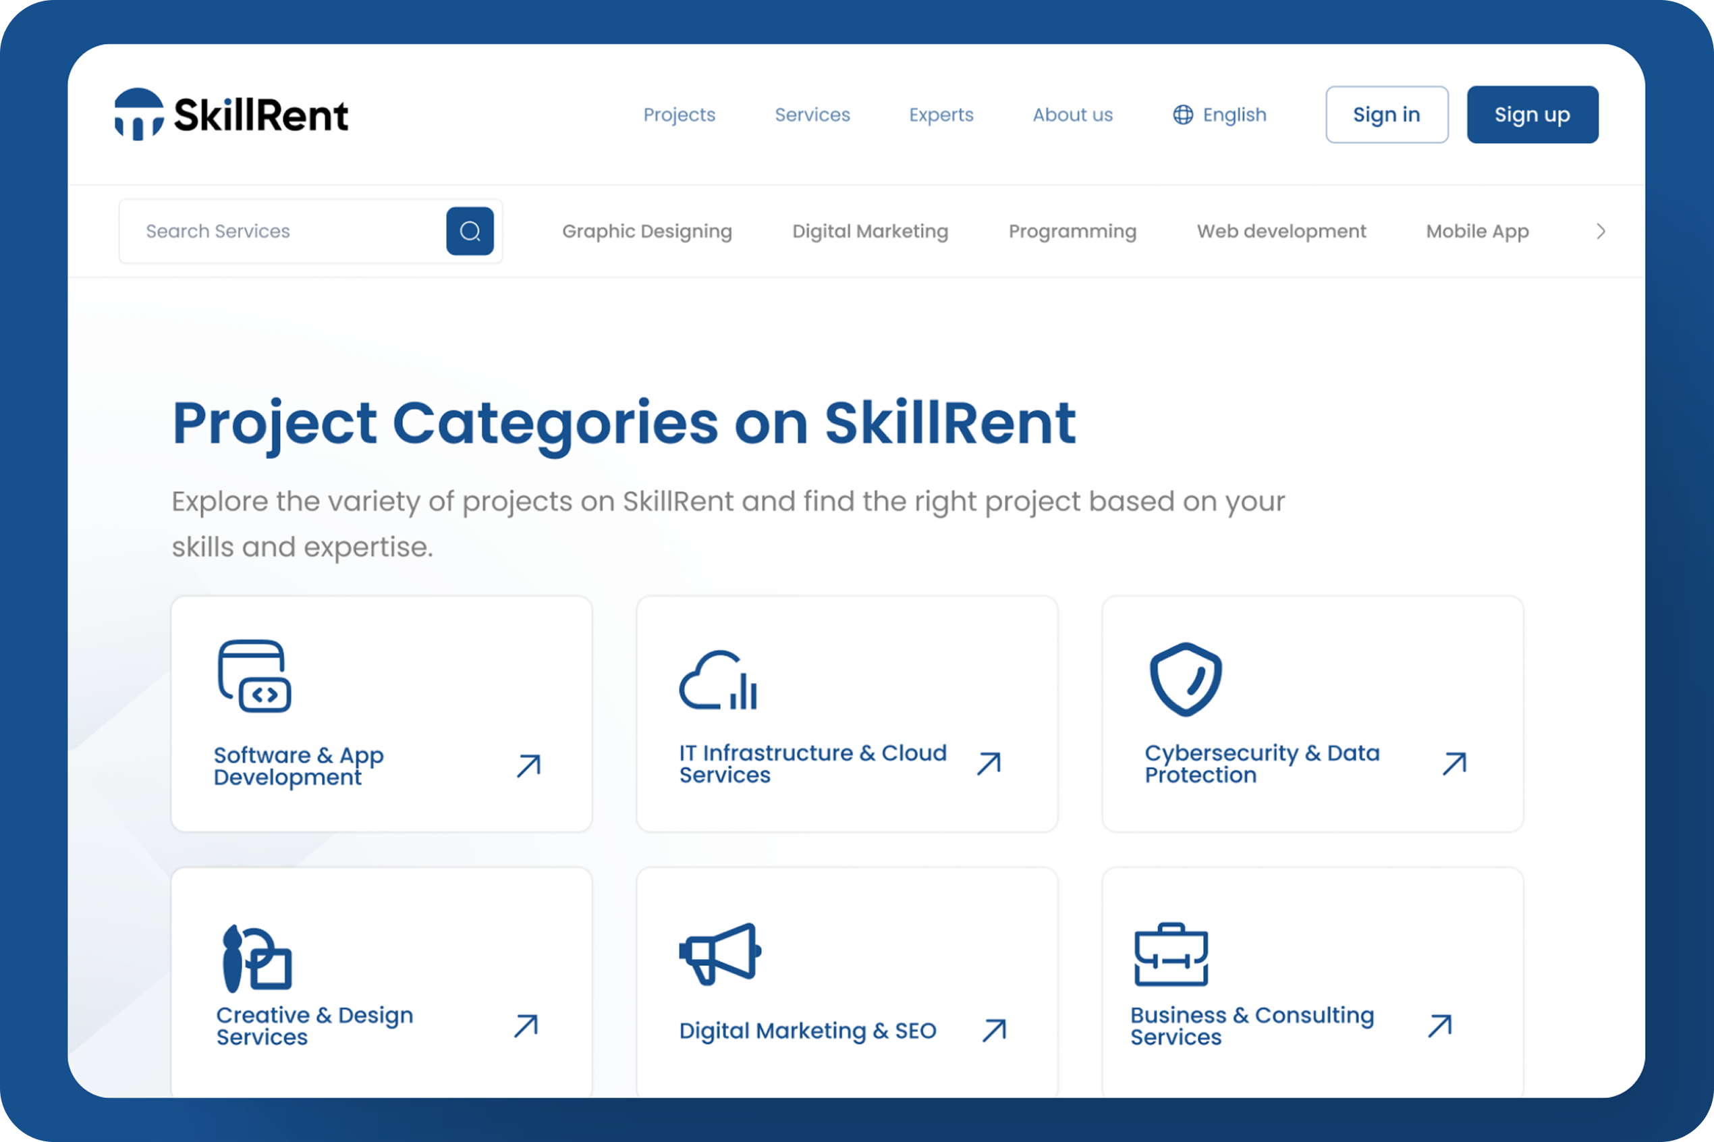
Task: Select the Graphic Designing category tab
Action: (646, 231)
